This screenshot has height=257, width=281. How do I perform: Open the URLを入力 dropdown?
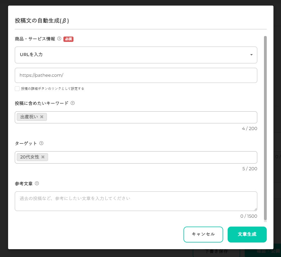[136, 55]
